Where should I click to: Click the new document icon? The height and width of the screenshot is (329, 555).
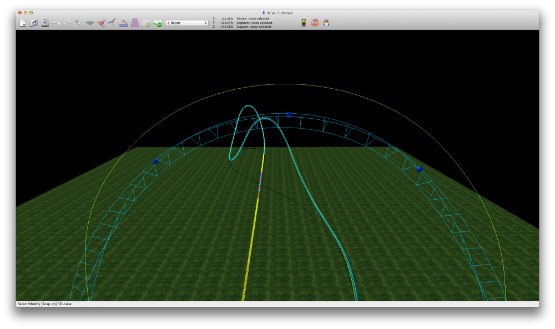point(23,23)
